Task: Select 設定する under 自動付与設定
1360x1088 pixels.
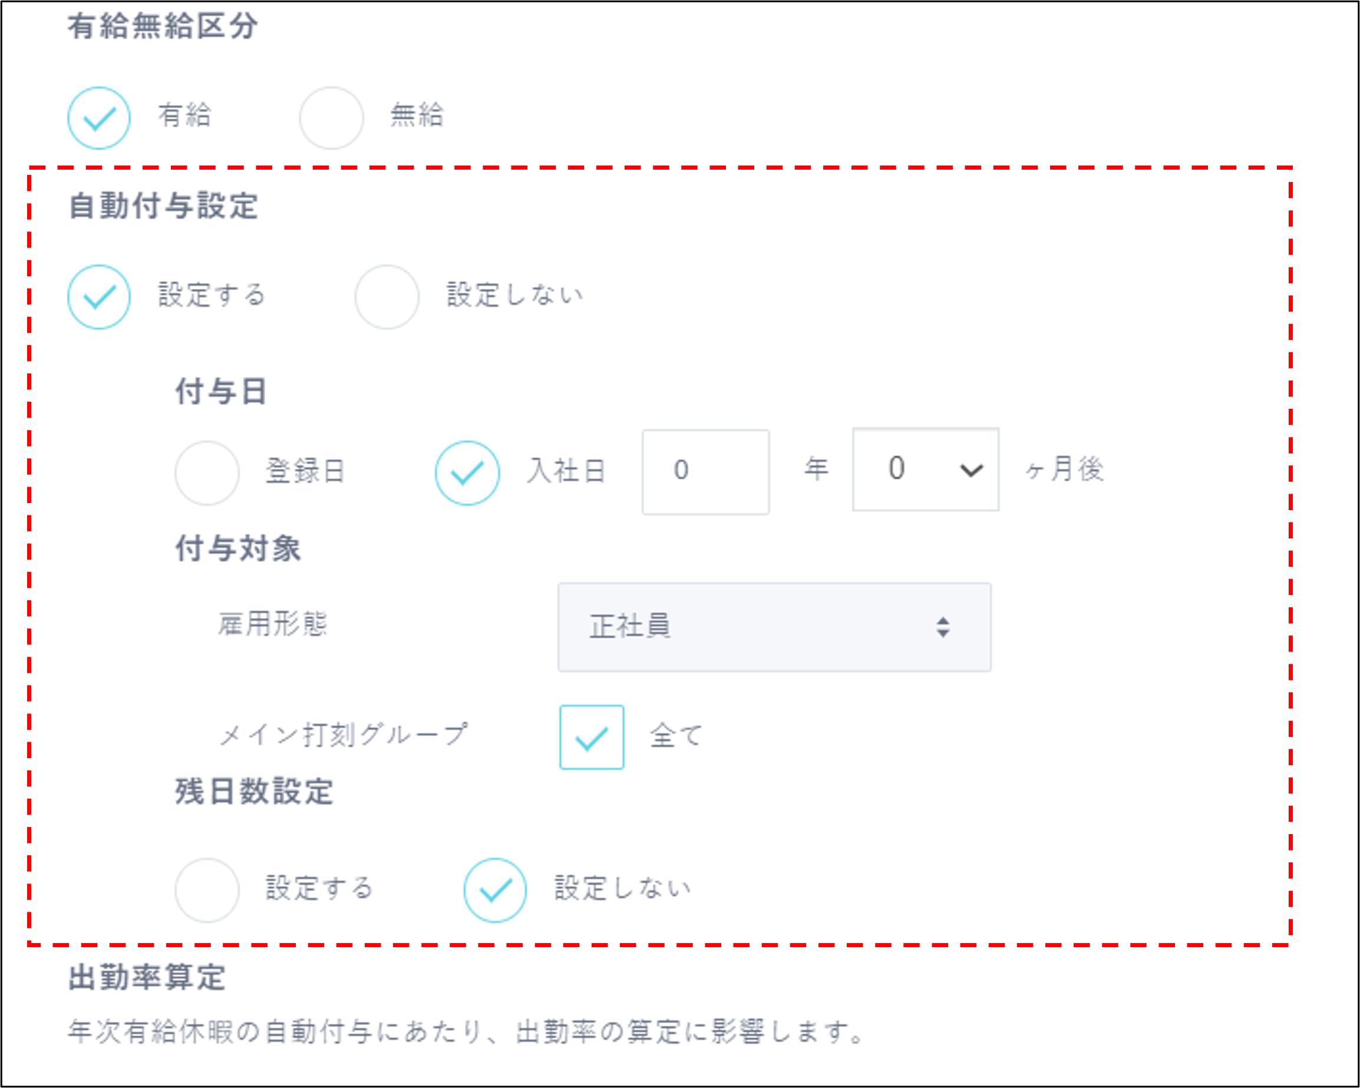Action: pos(99,296)
